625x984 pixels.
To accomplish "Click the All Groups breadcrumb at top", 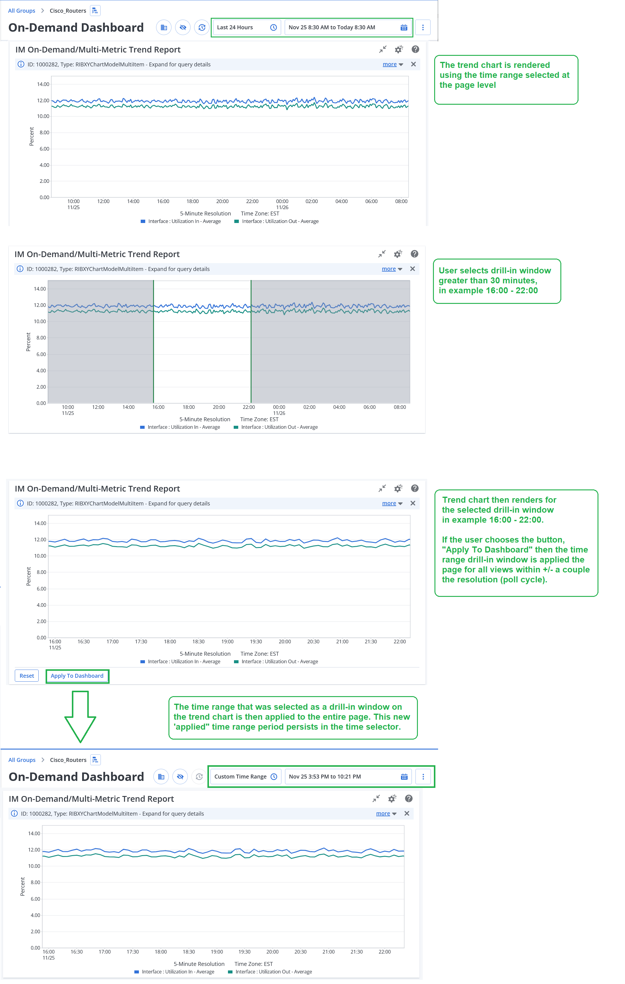I will point(22,11).
